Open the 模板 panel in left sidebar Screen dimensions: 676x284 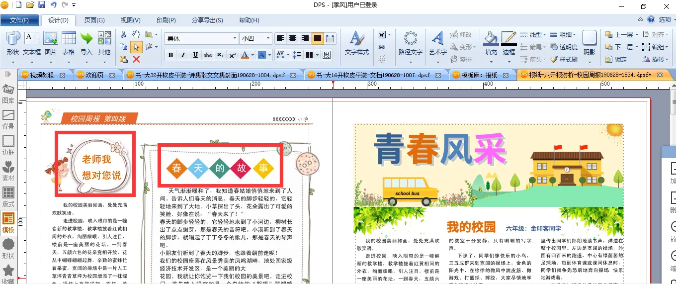8,222
